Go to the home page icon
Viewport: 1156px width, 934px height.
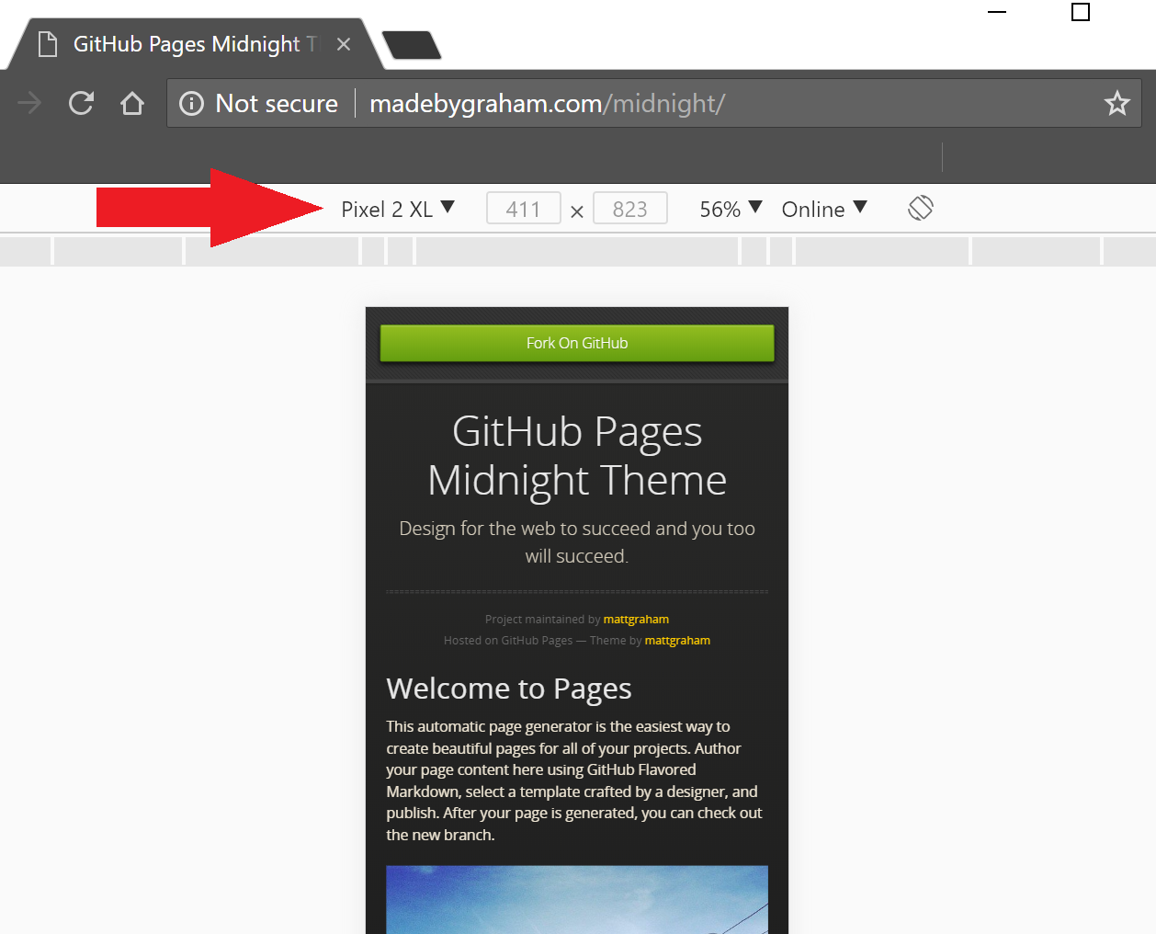click(x=132, y=103)
